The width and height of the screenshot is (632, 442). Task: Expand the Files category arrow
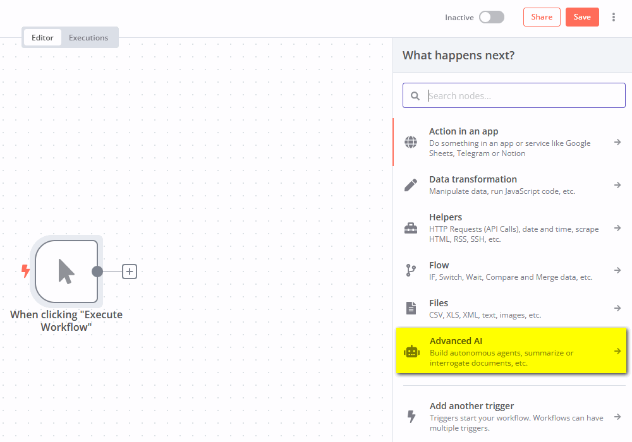point(617,308)
